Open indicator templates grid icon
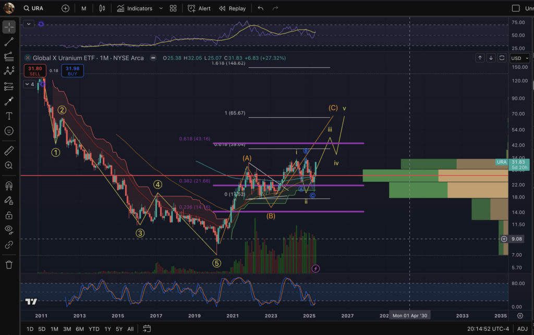 pyautogui.click(x=173, y=8)
